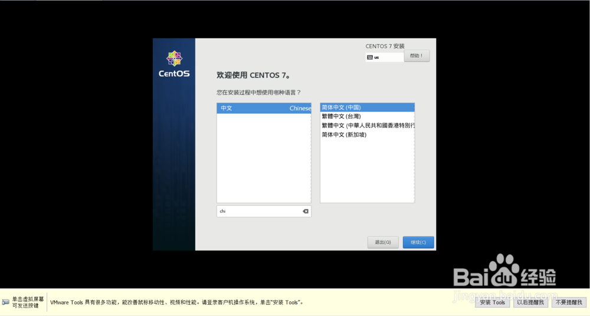
Task: Choose 繁體中文 (中華人民共和國香港特別行政區) locale
Action: pos(367,125)
